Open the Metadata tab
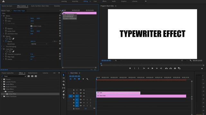 click(x=57, y=6)
